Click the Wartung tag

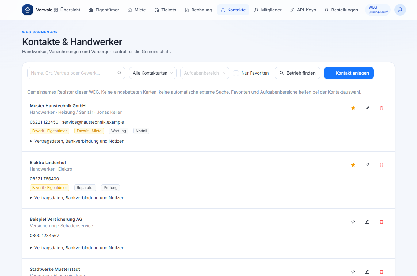click(119, 131)
